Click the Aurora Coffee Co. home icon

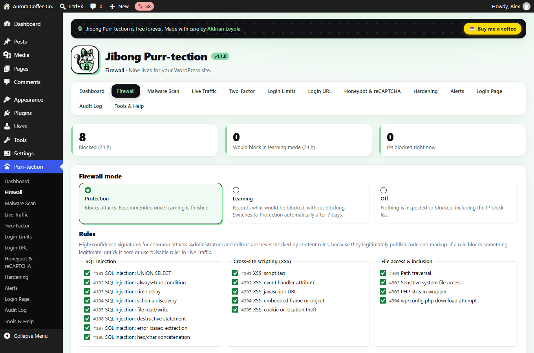coord(7,6)
